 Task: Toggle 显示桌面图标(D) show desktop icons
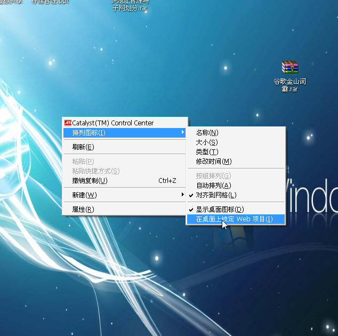(x=220, y=210)
